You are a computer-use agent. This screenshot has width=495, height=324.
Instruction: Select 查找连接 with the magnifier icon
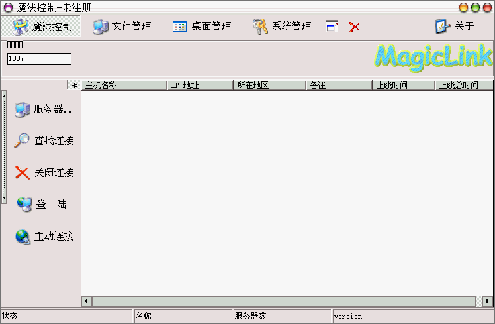(x=44, y=140)
